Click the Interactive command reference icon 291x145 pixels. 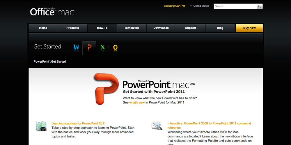(x=157, y=126)
